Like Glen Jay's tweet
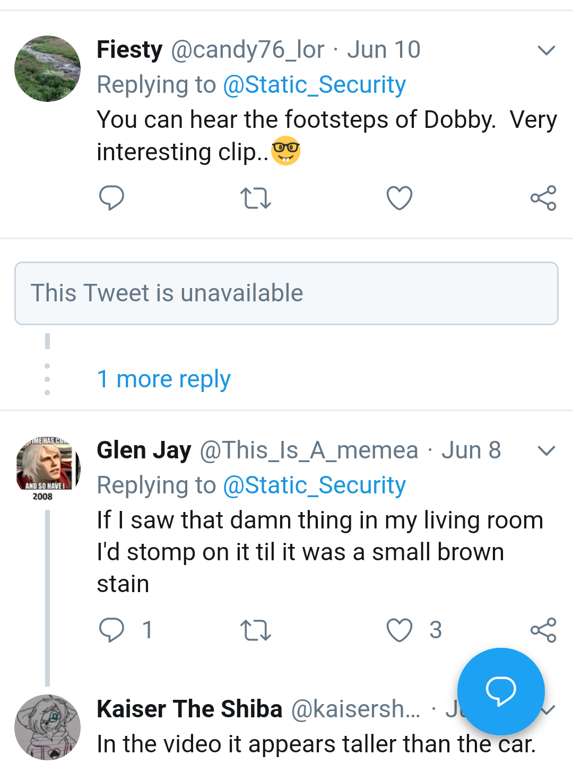This screenshot has width=573, height=764. point(399,630)
